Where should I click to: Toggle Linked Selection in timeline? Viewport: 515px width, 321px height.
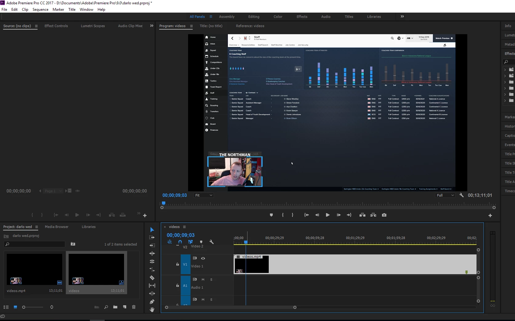[191, 242]
